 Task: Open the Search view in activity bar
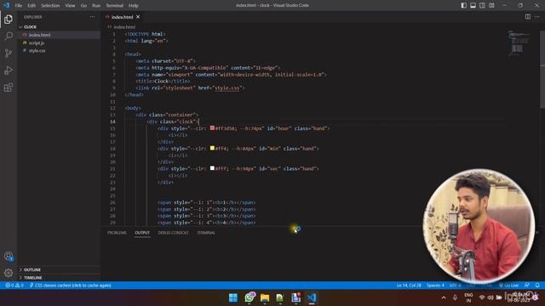click(x=9, y=36)
